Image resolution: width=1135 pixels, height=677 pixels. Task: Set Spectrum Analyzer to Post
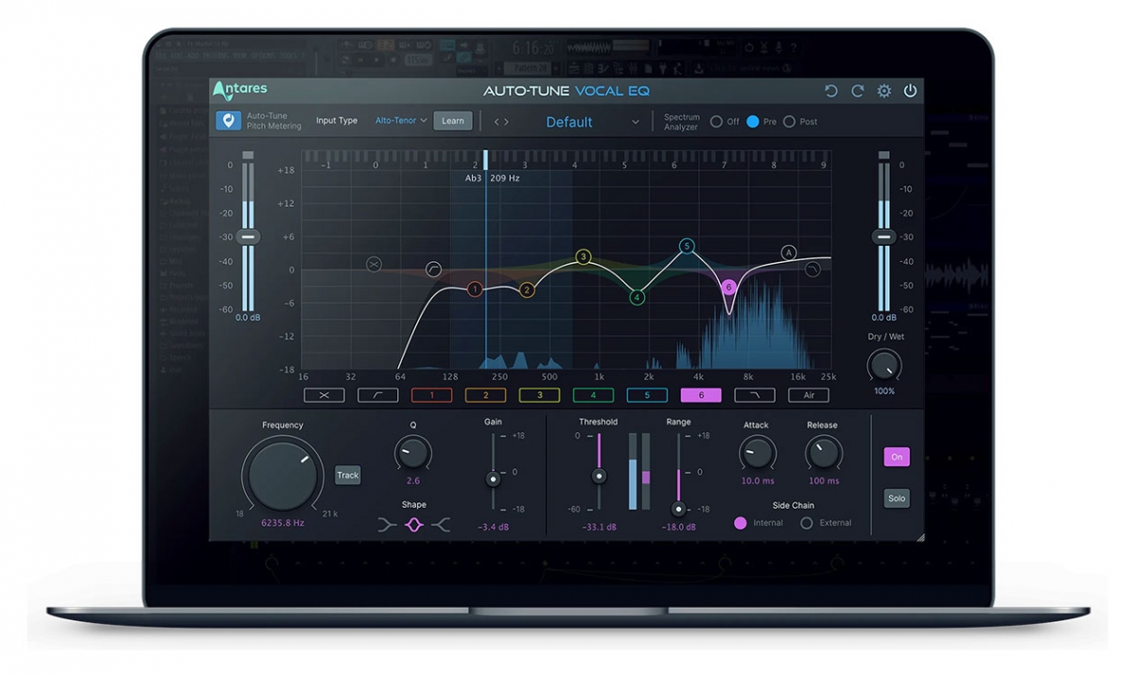pyautogui.click(x=789, y=121)
